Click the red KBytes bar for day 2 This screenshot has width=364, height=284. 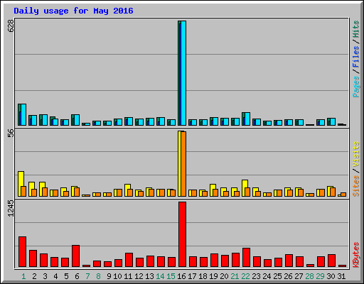click(x=33, y=258)
